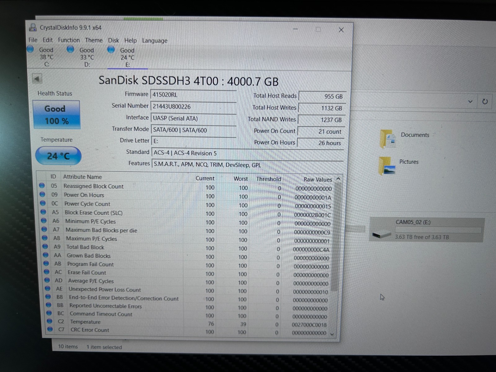Click the CrystalDiskInfo title bar icon
Viewport: 496px width, 372px height.
coord(33,27)
